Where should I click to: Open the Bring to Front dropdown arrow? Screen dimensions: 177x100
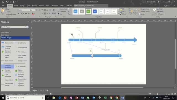coord(150,9)
